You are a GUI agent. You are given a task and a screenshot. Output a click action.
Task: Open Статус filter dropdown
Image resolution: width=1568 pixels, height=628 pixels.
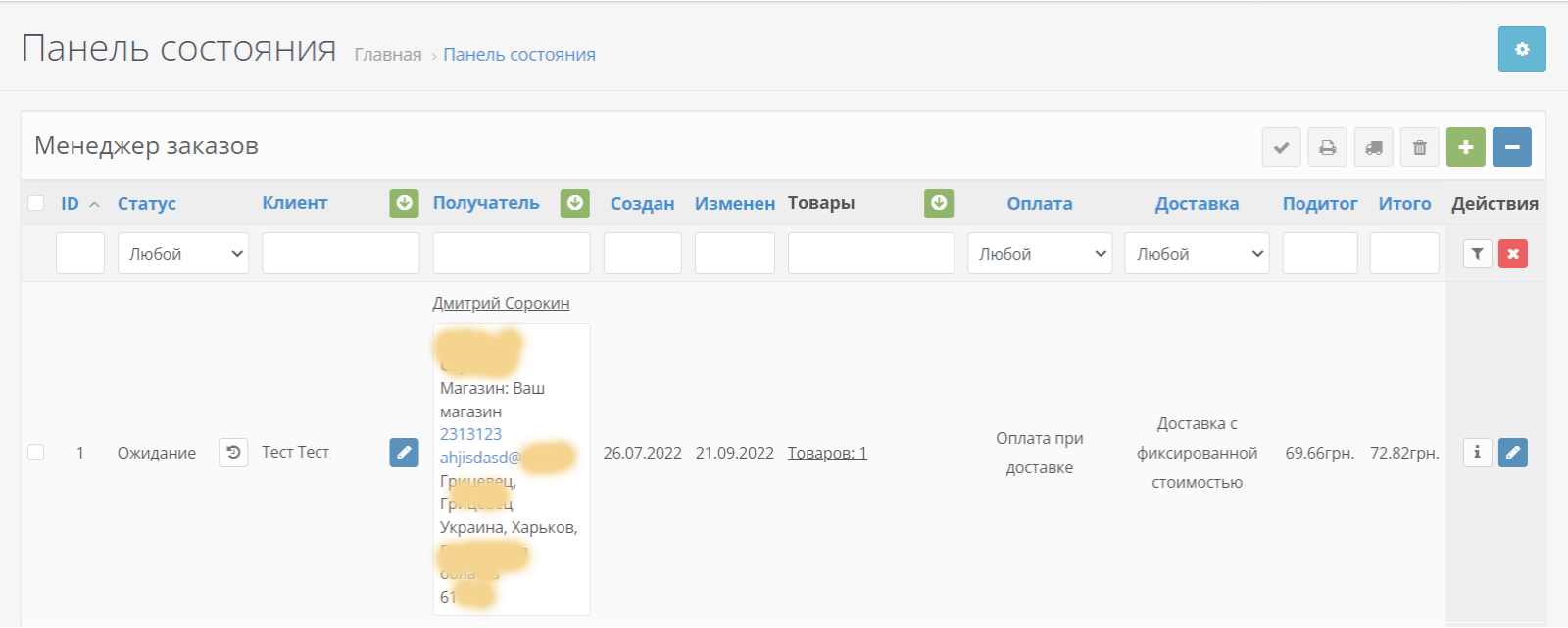pos(183,254)
